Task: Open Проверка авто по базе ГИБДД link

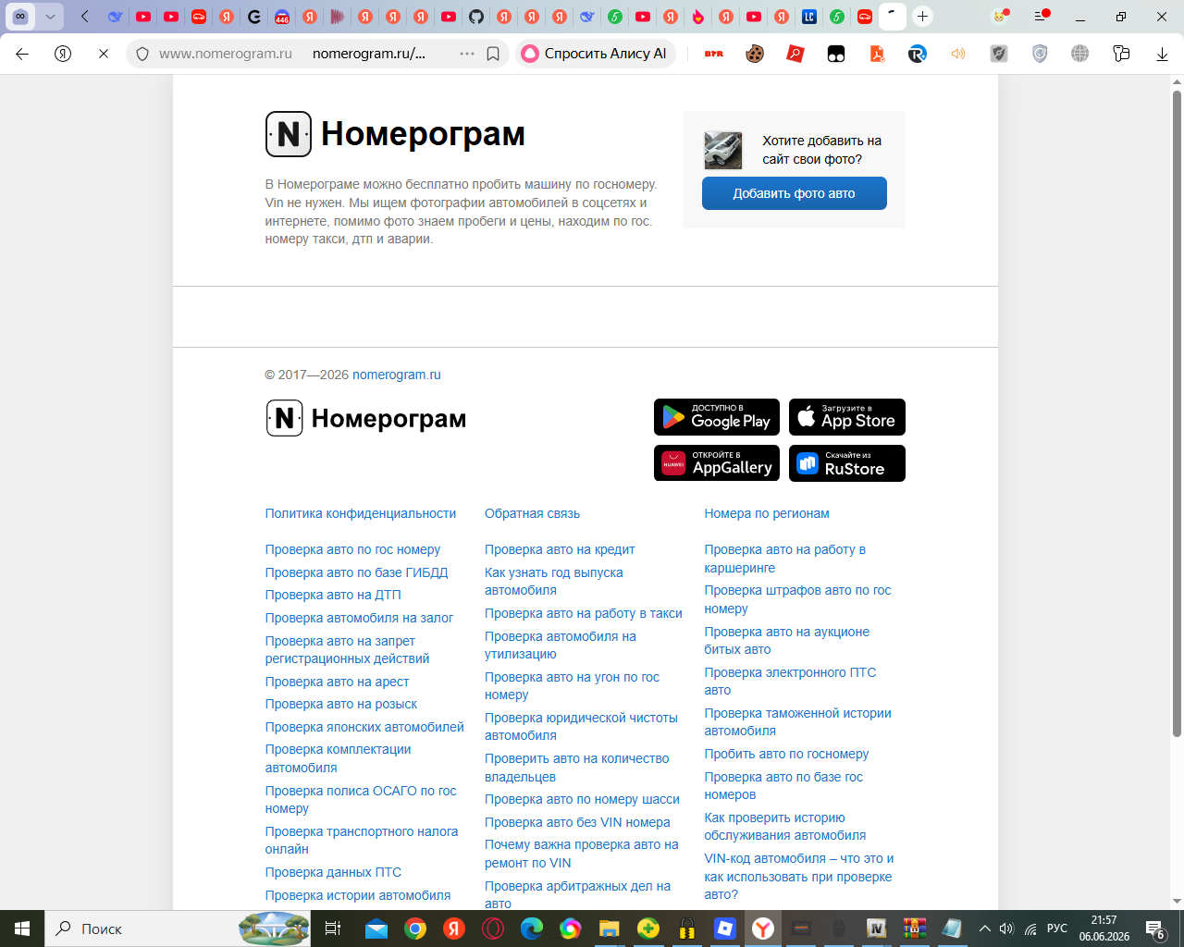Action: click(356, 572)
